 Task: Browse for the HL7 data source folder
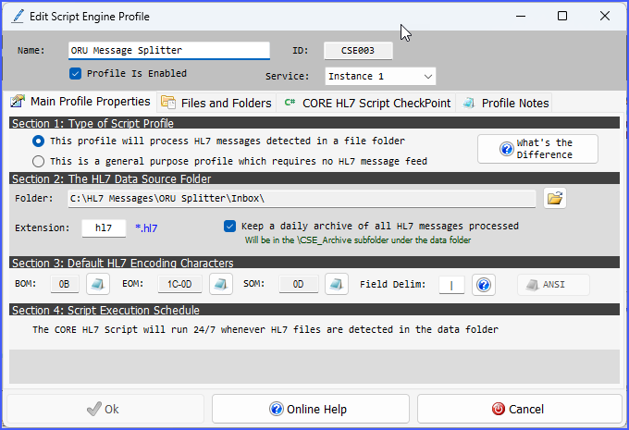coord(555,198)
